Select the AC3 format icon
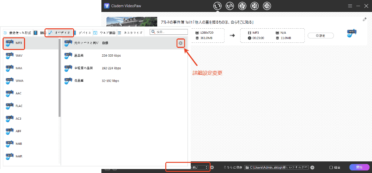 pos(10,118)
